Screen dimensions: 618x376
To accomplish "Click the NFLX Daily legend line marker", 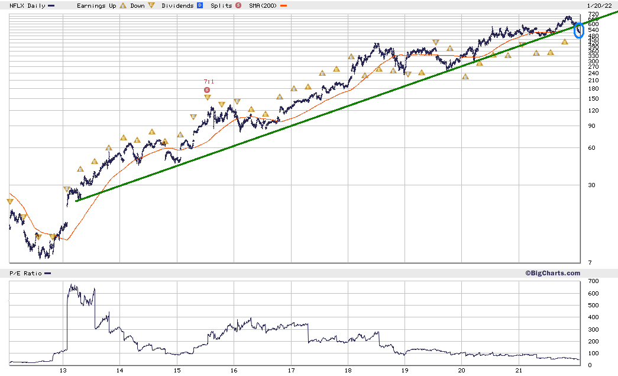I will point(51,6).
